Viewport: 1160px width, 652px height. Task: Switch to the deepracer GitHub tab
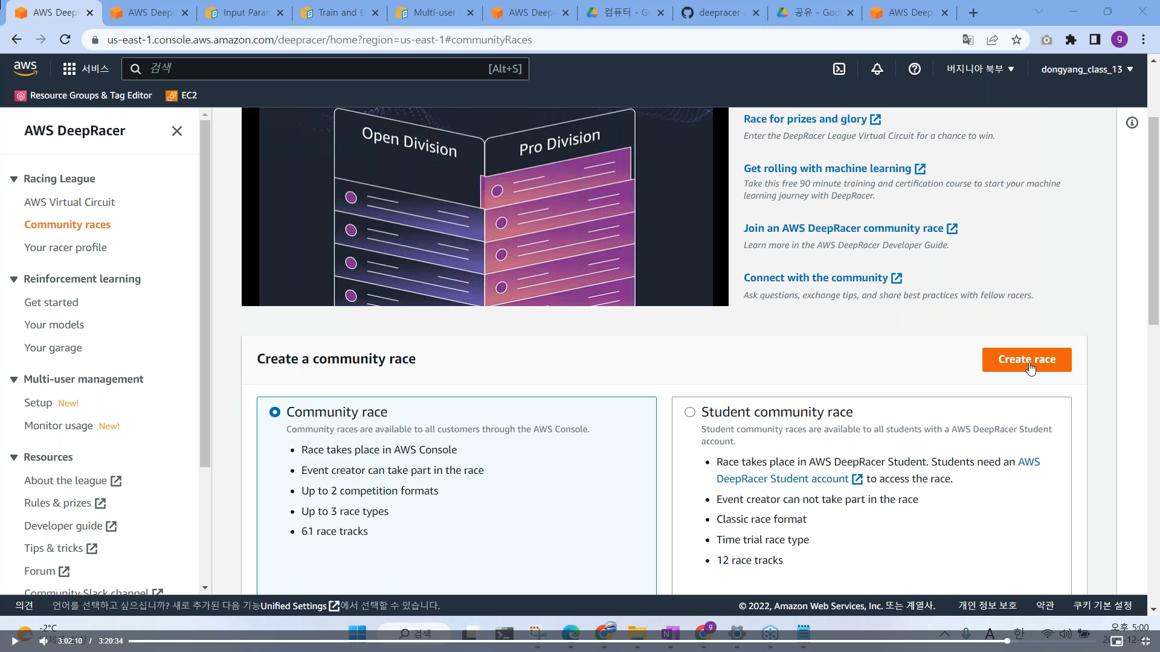(718, 13)
